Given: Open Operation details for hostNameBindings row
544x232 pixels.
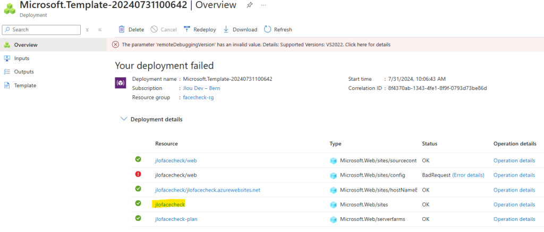Looking at the screenshot, I should [514, 190].
